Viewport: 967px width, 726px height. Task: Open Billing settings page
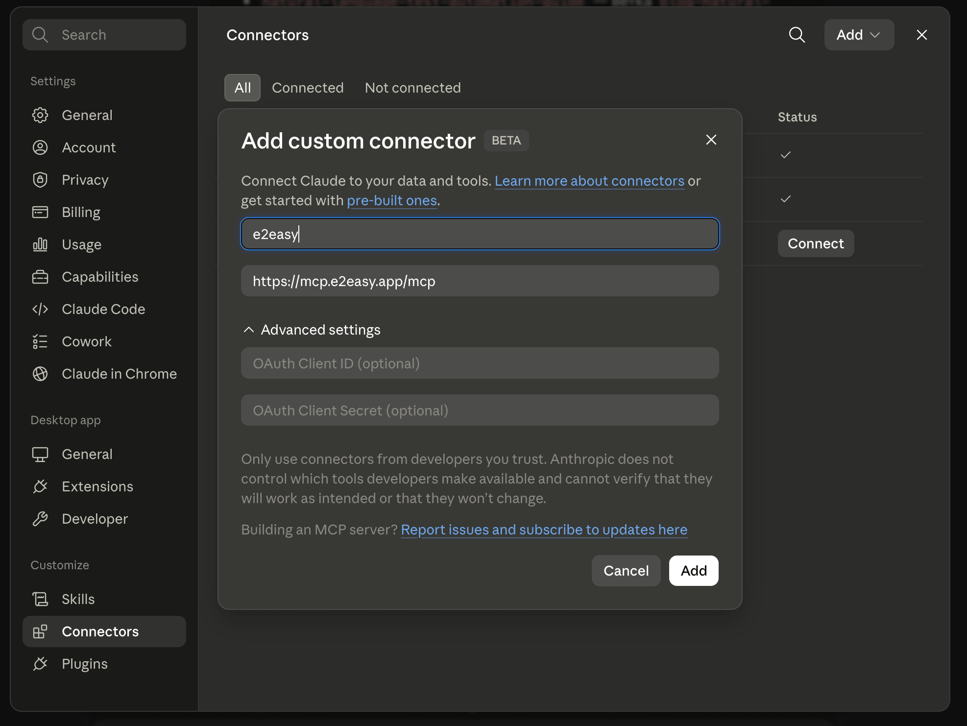pyautogui.click(x=104, y=212)
